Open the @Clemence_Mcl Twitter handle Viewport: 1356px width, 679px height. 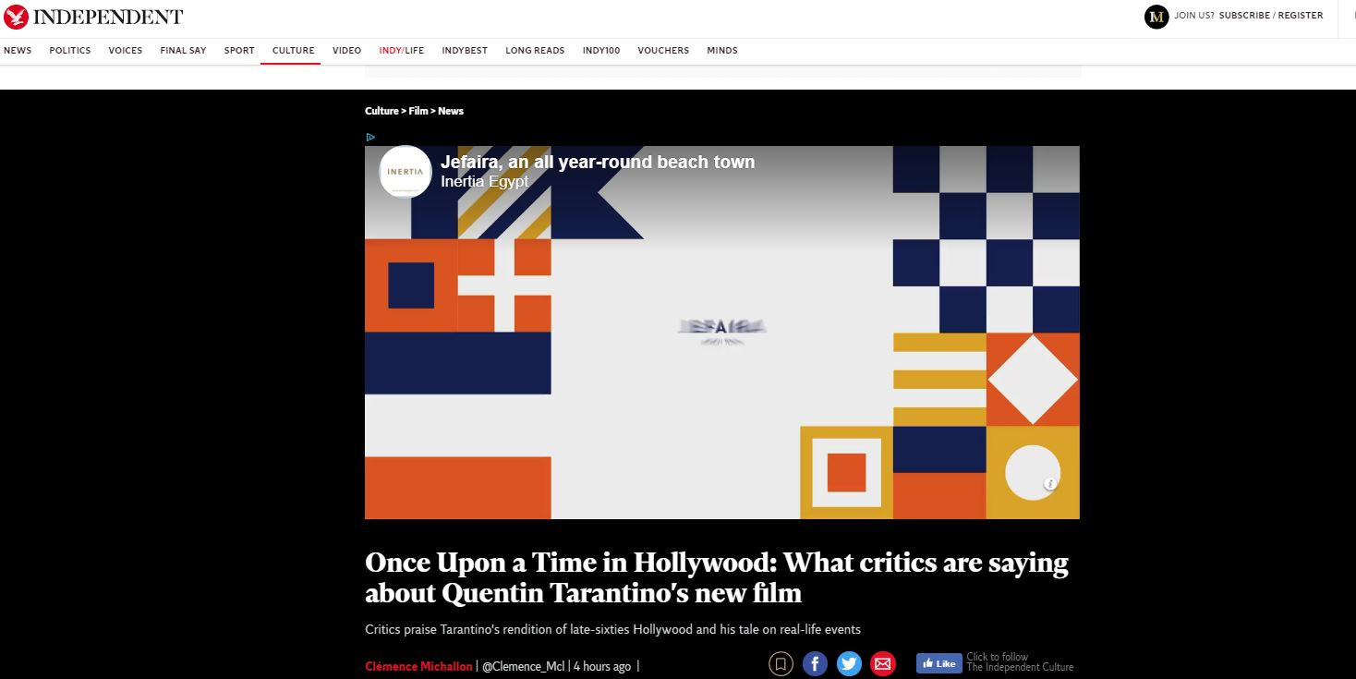(524, 666)
